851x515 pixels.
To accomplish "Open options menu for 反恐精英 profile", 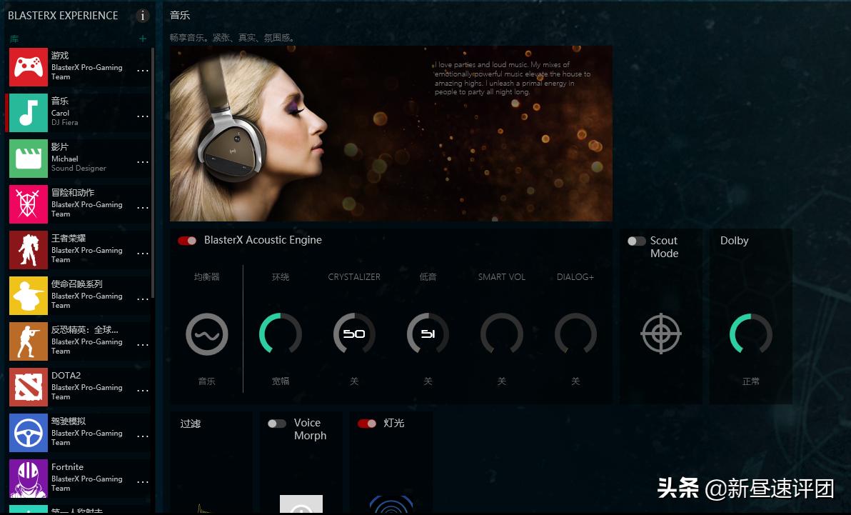I will coord(143,344).
